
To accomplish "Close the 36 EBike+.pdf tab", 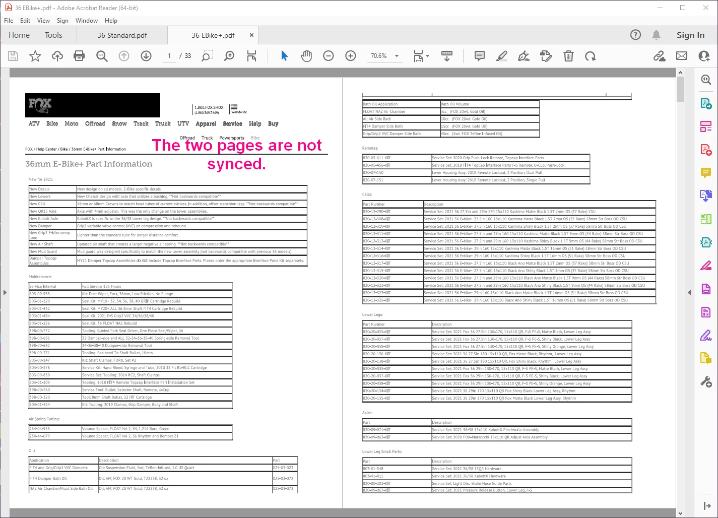I will (x=252, y=35).
